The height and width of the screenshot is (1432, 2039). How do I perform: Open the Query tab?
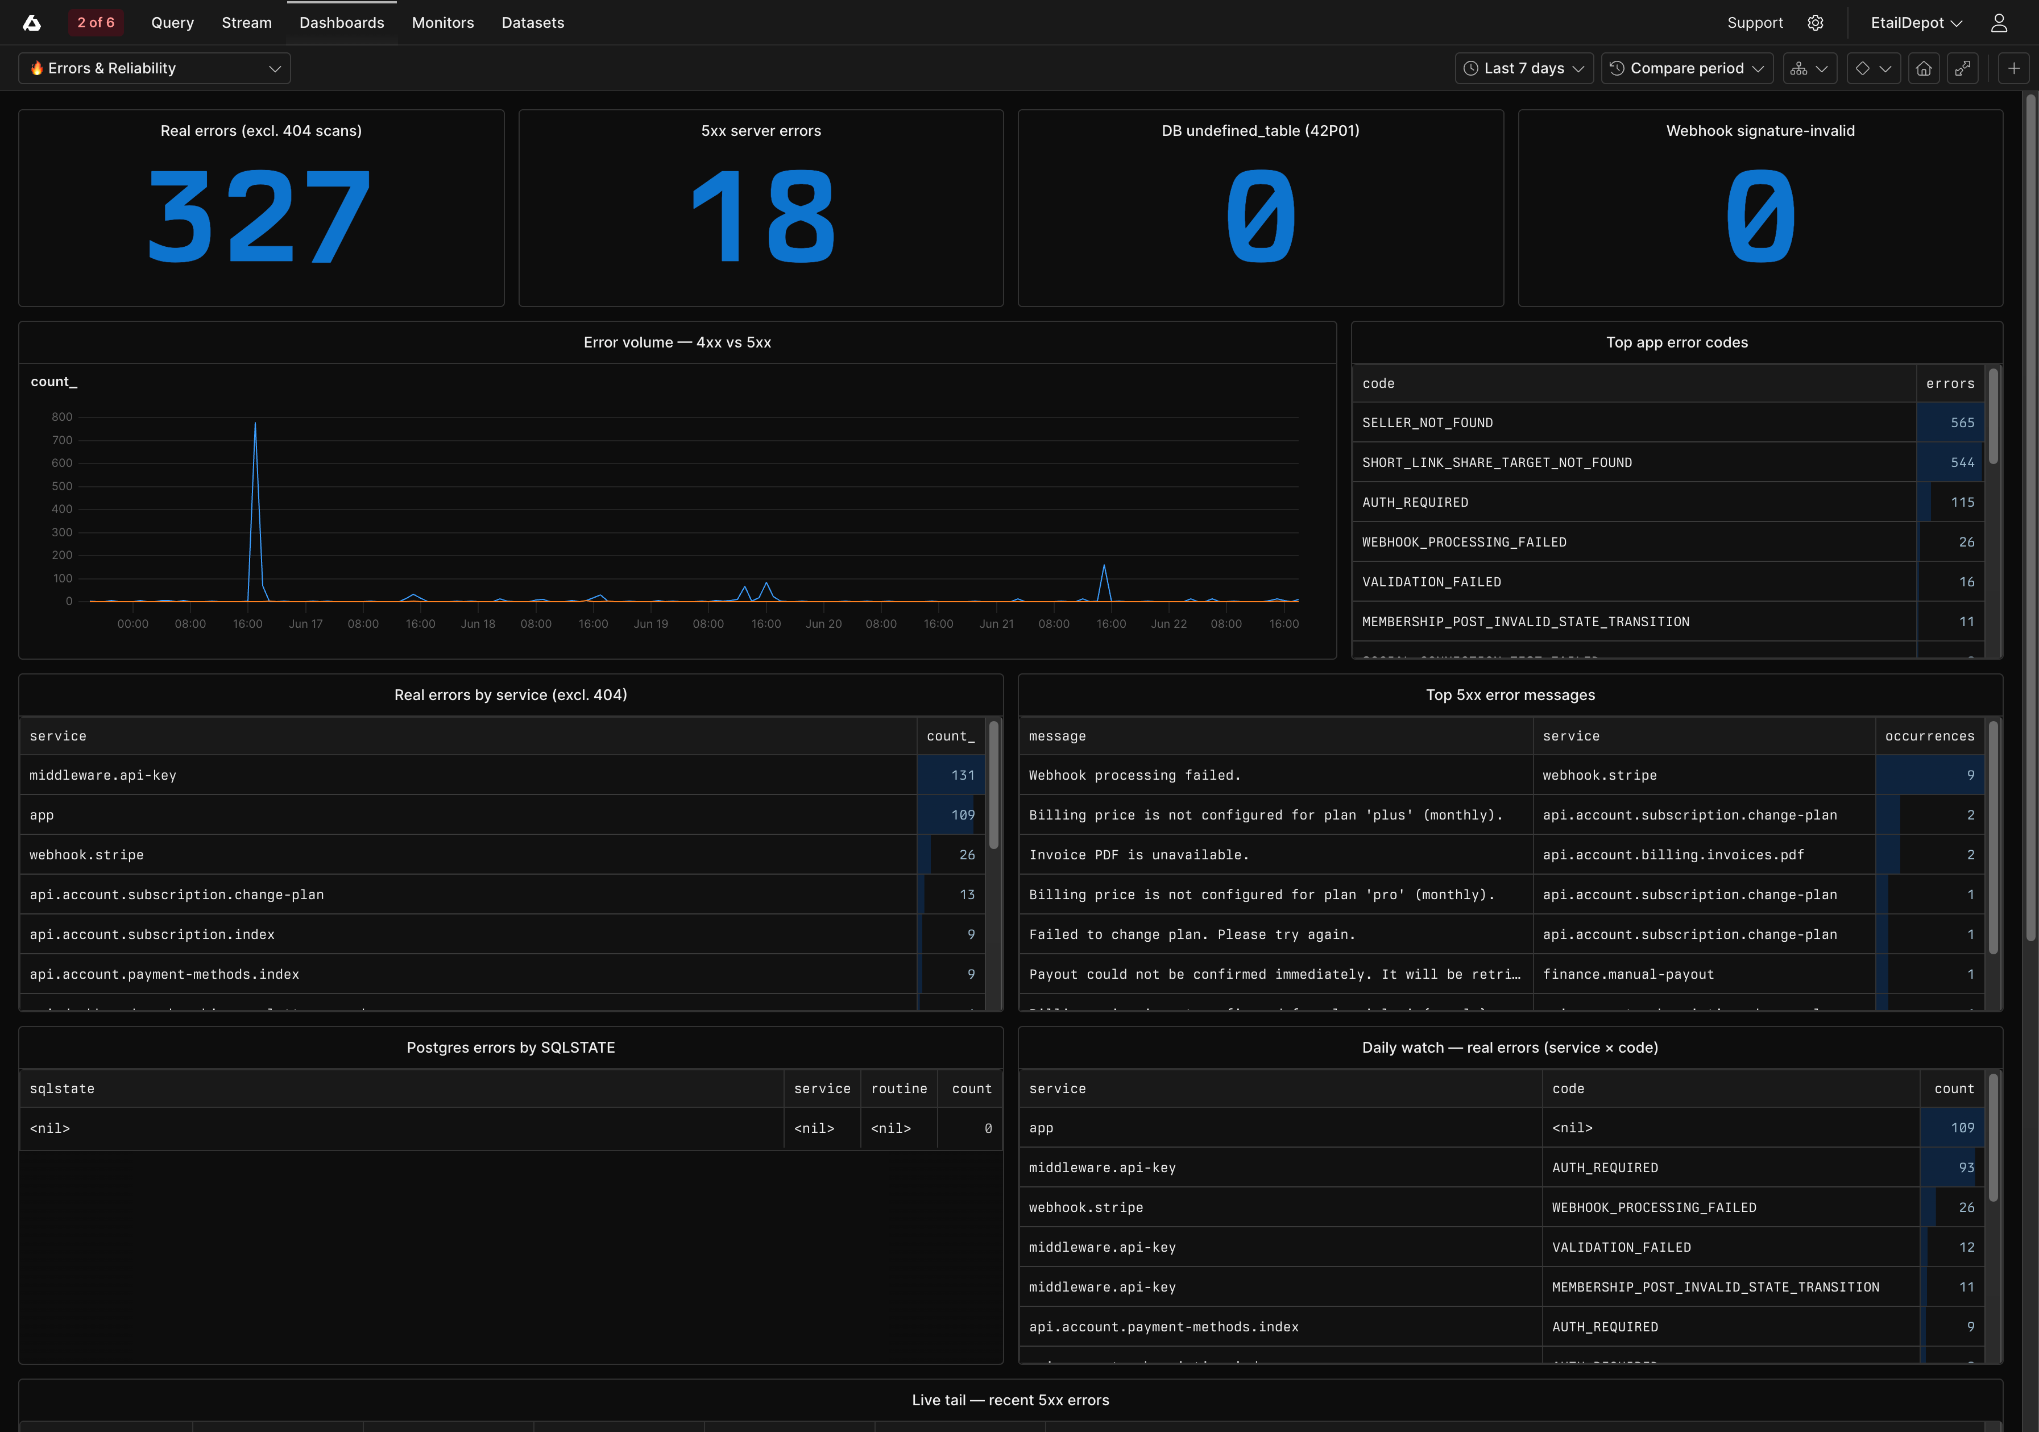pos(172,23)
